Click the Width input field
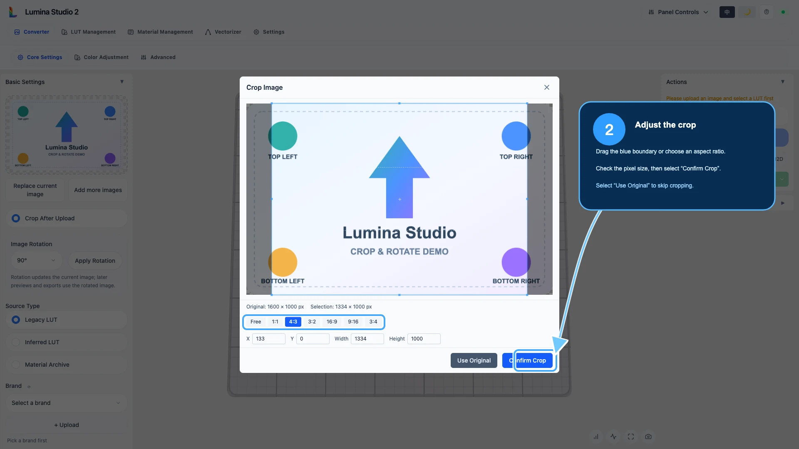The height and width of the screenshot is (449, 799). pyautogui.click(x=367, y=339)
